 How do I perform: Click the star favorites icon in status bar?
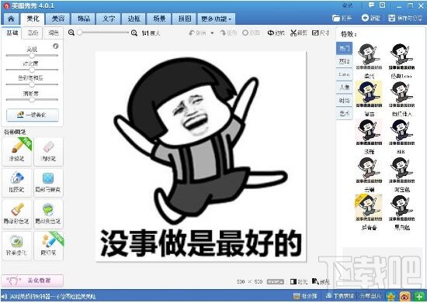[x=391, y=297]
